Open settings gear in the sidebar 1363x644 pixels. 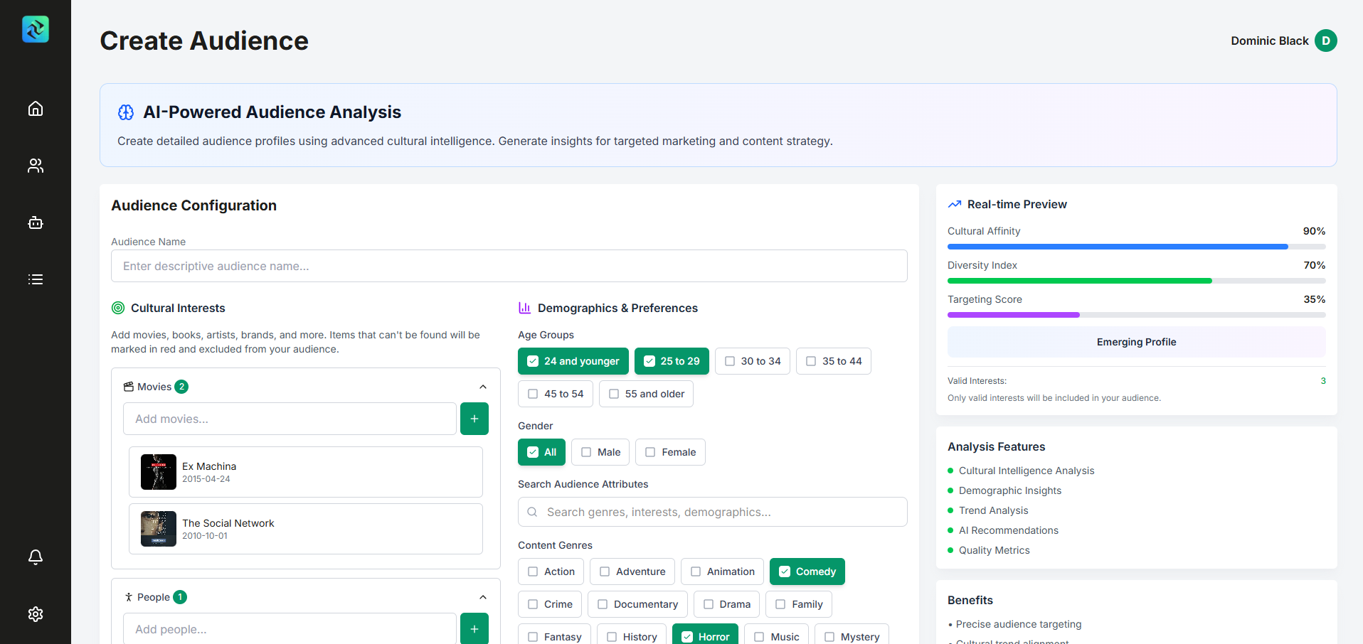(x=36, y=614)
